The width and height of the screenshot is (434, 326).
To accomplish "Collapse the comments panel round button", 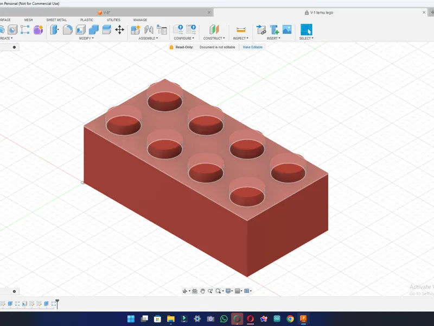I will (x=15, y=291).
